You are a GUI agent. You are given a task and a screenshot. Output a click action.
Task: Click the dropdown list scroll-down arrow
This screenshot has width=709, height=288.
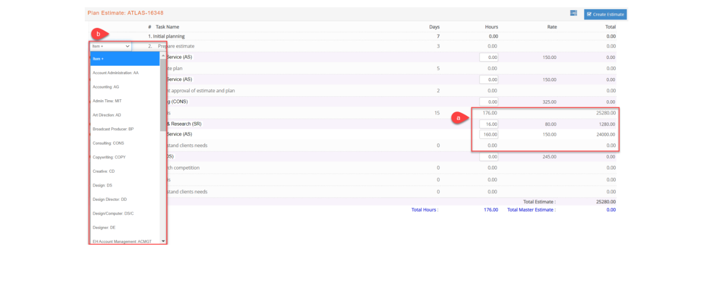163,241
